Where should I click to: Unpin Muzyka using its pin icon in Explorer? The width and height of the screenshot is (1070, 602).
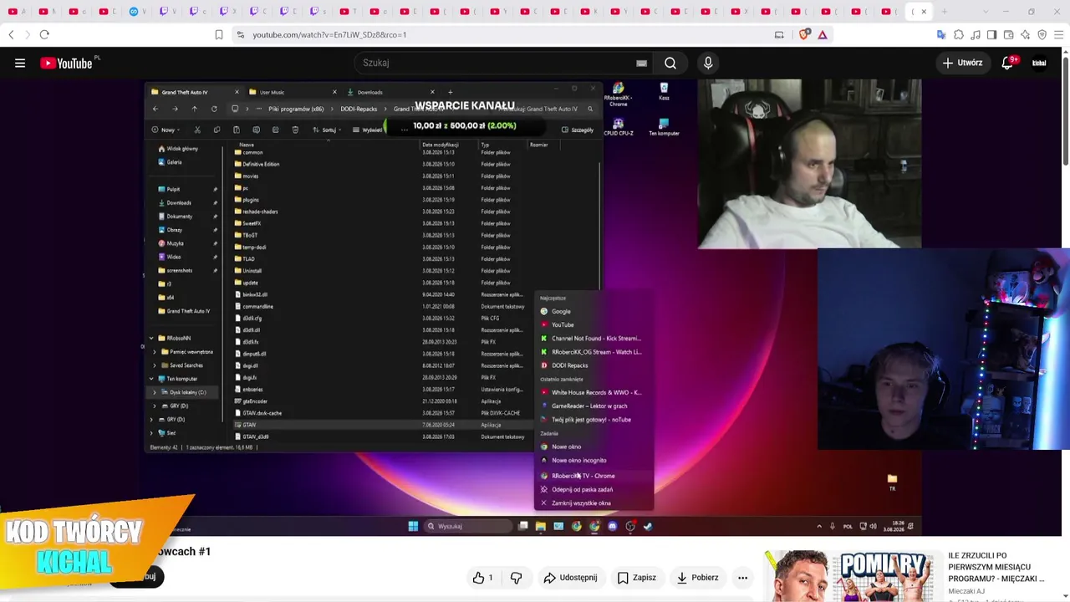(x=215, y=243)
